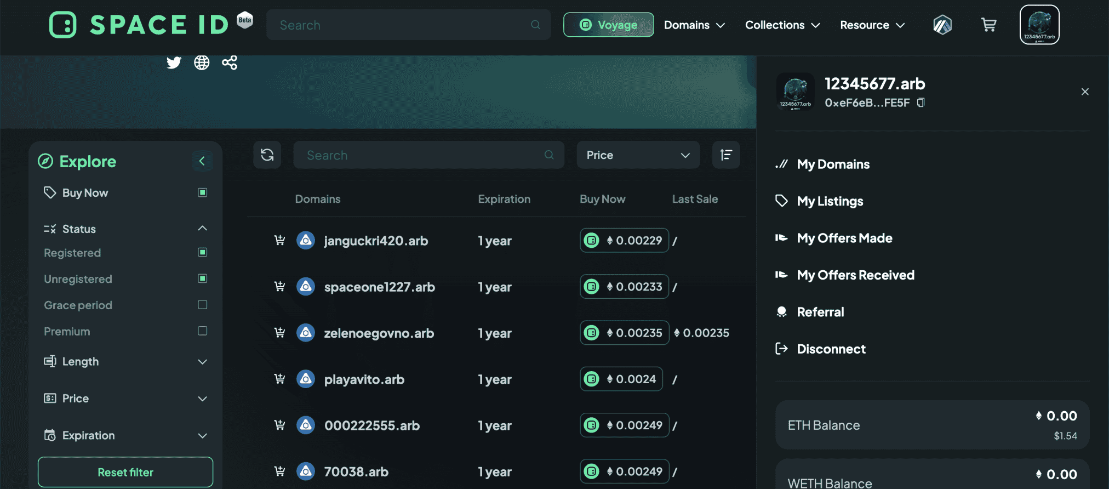Viewport: 1109px width, 489px height.
Task: Copy wallet address 0xeF6eB...FE5F
Action: pos(921,103)
